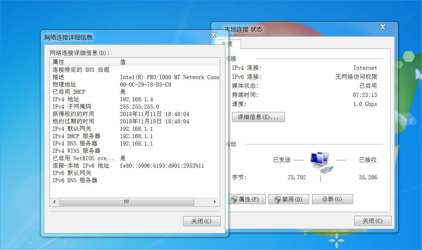
Task: Click the 属性 column header
Action: click(84, 62)
